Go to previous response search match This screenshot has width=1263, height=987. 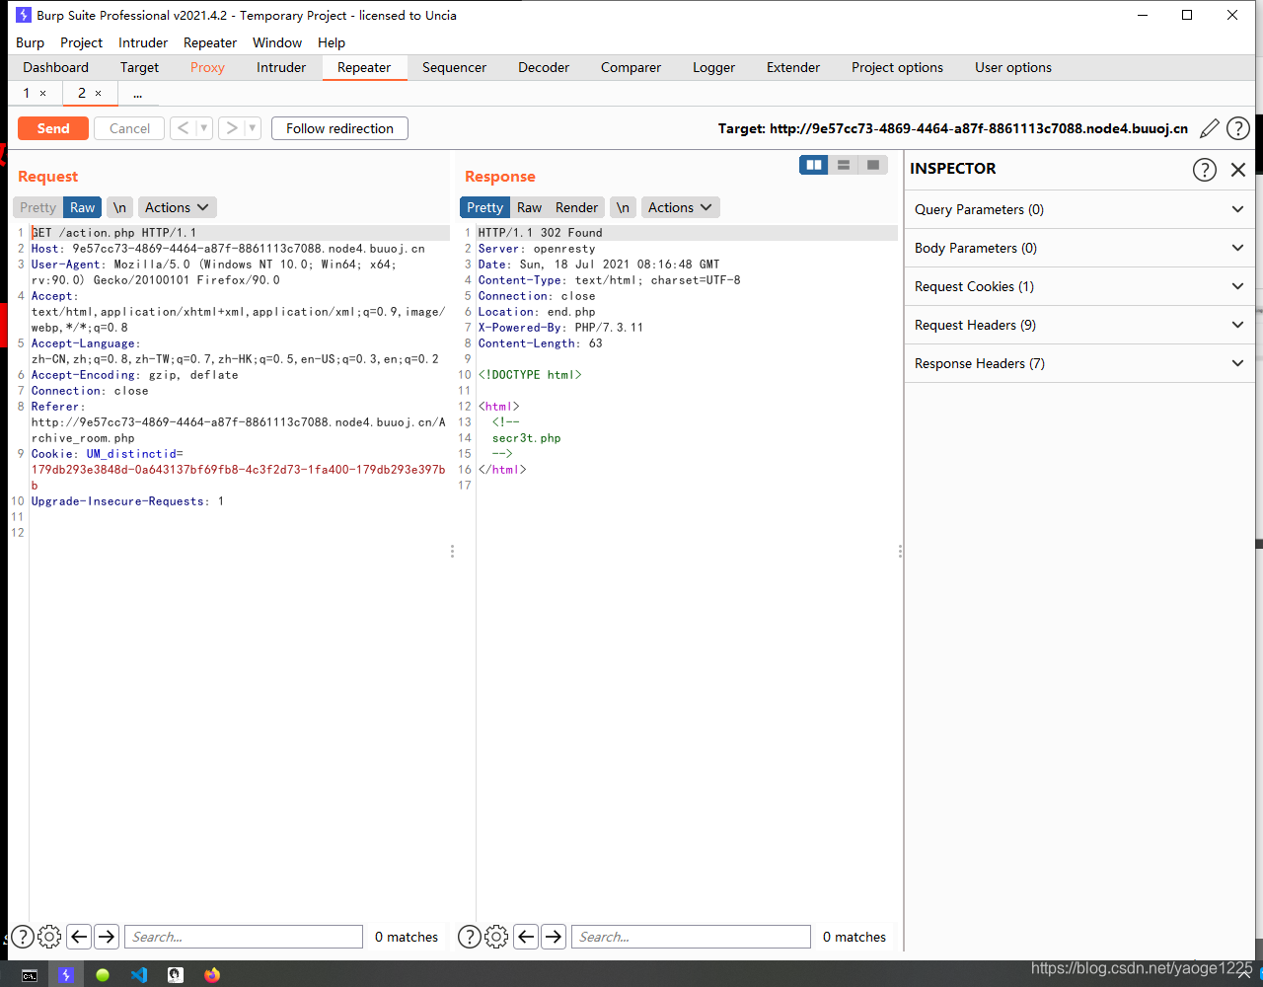[x=526, y=937]
